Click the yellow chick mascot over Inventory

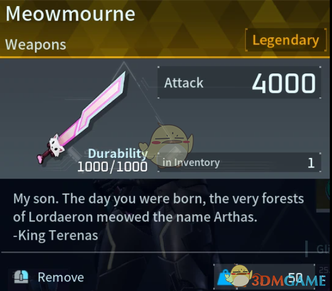[167, 145]
